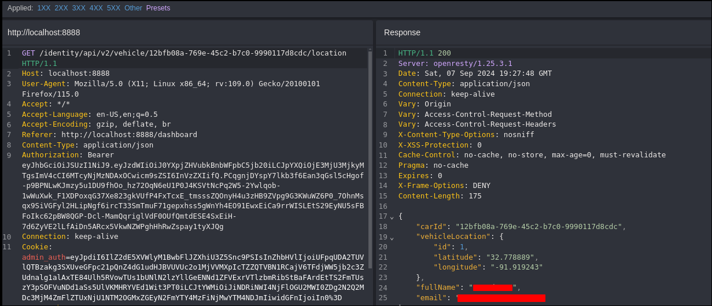Select the GET vehicle location request line
Screen dimensions: 712x306
pos(184,58)
